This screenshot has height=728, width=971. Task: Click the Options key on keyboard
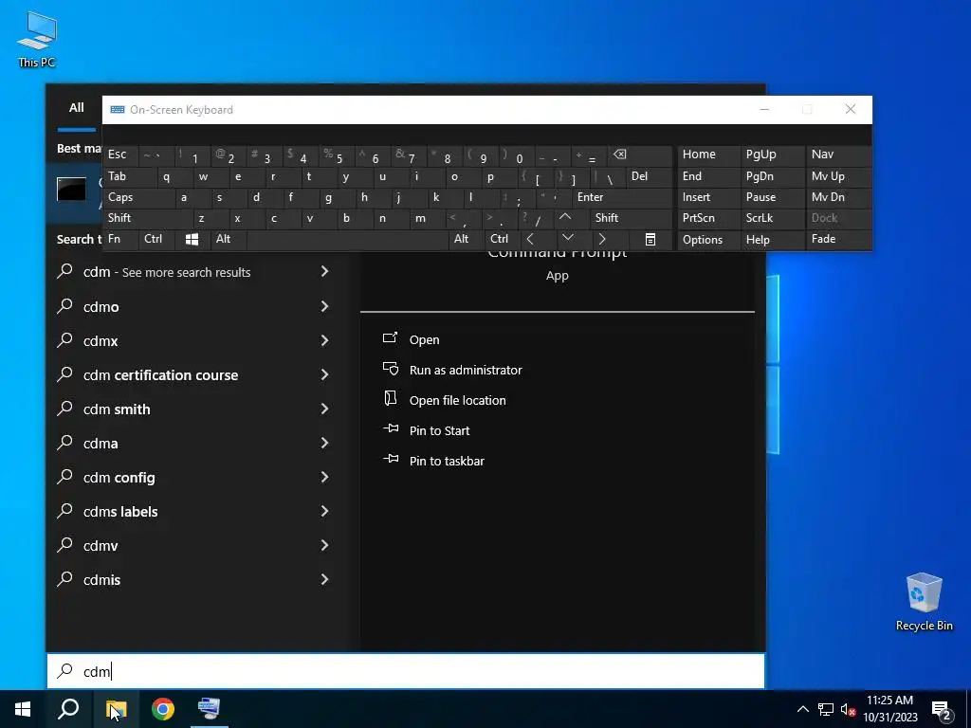click(708, 240)
